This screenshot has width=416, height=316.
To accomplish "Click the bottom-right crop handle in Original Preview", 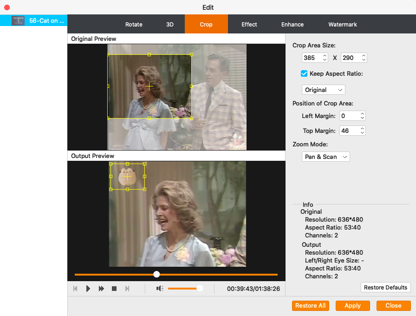I will [x=192, y=118].
